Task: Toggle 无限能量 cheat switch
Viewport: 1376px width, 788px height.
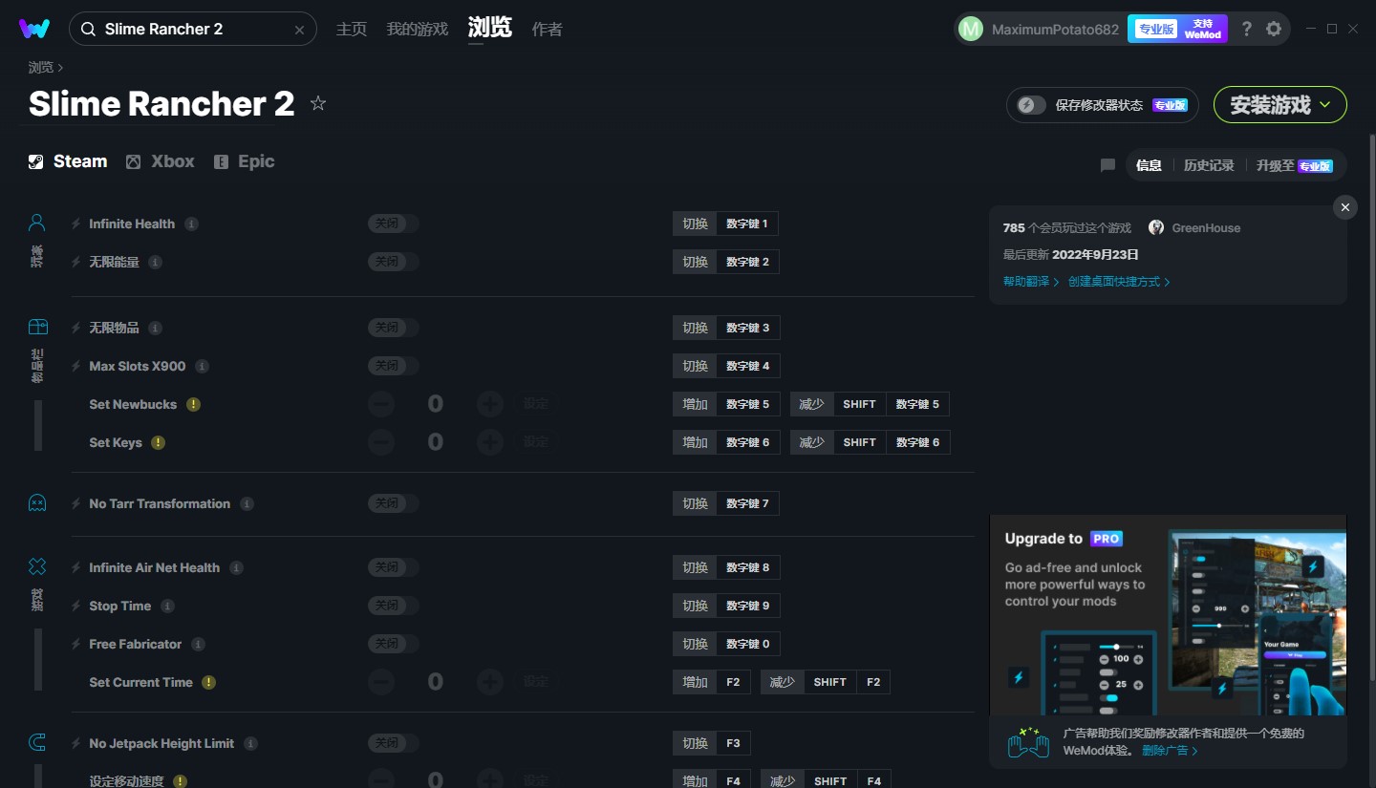Action: [x=393, y=262]
